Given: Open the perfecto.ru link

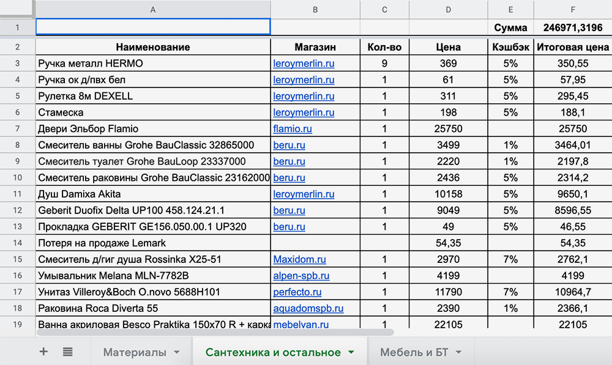Looking at the screenshot, I should pyautogui.click(x=297, y=292).
